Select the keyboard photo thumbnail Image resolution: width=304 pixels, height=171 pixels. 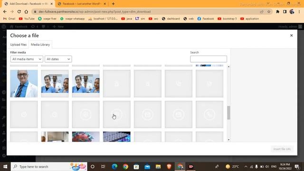pos(117,137)
